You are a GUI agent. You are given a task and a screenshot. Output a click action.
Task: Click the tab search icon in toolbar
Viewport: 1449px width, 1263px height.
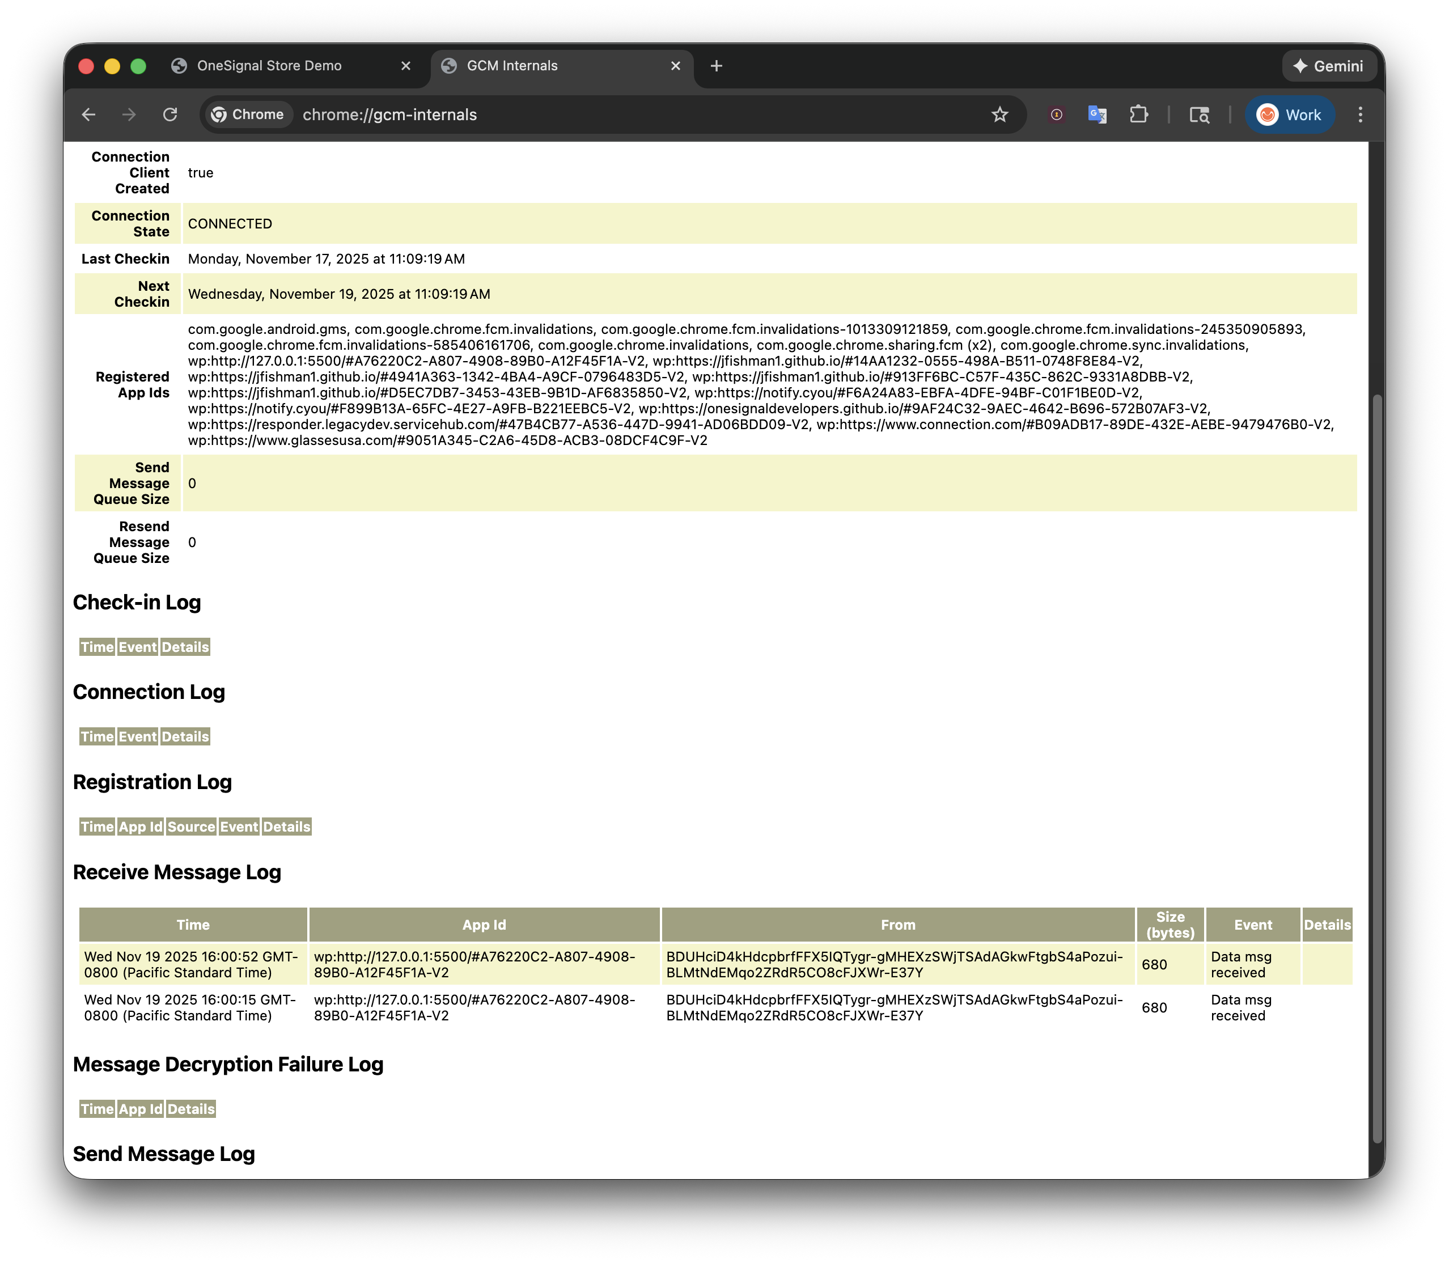coord(1199,115)
